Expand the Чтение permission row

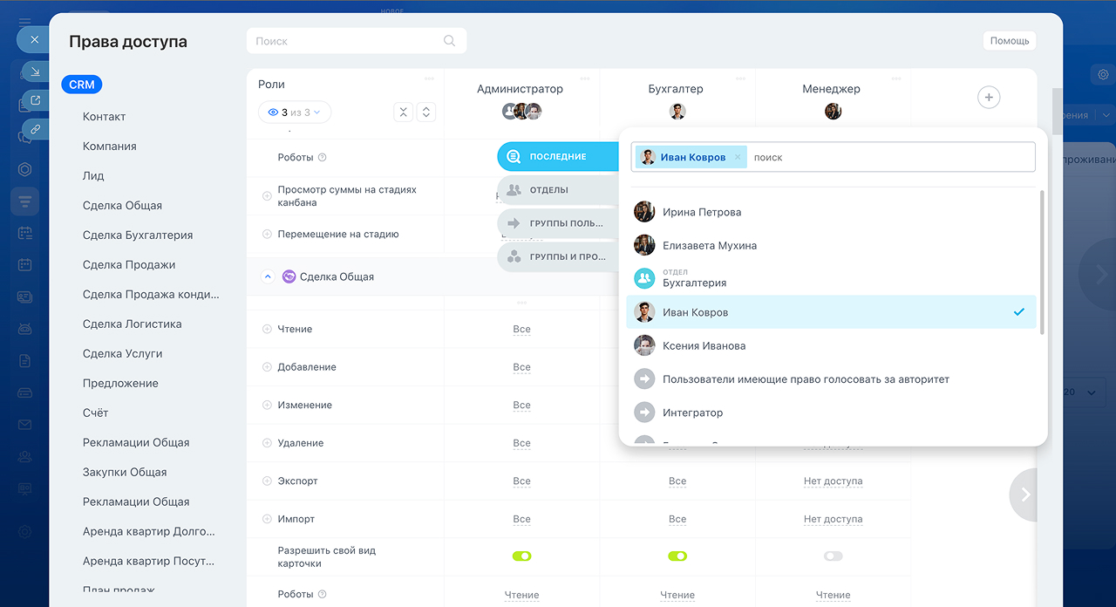click(267, 330)
